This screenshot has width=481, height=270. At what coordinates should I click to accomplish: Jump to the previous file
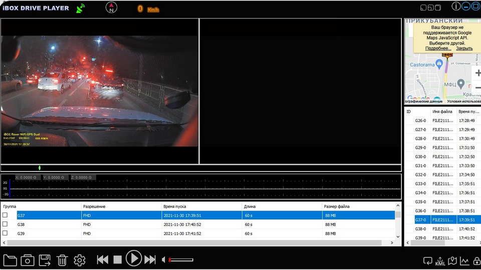pos(102,260)
